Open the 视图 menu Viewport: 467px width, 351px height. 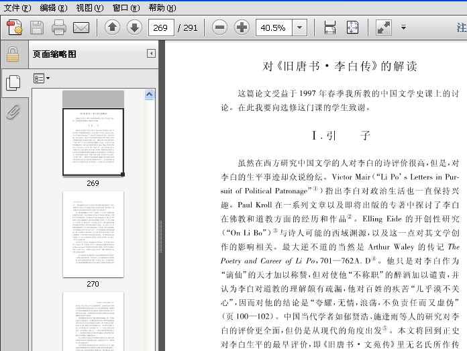click(x=89, y=7)
